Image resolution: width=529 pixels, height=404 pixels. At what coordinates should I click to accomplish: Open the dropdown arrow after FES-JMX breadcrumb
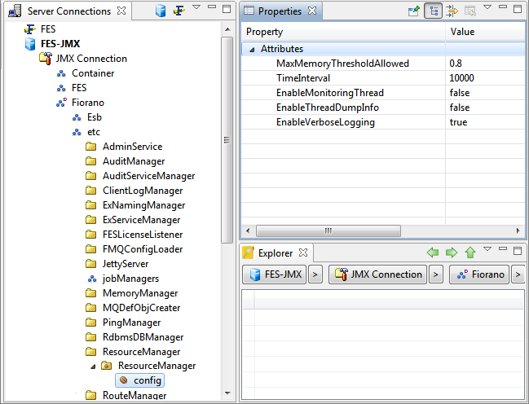315,274
